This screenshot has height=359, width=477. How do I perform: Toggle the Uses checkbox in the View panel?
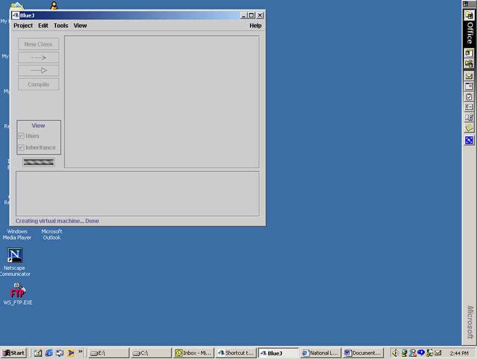pyautogui.click(x=21, y=136)
